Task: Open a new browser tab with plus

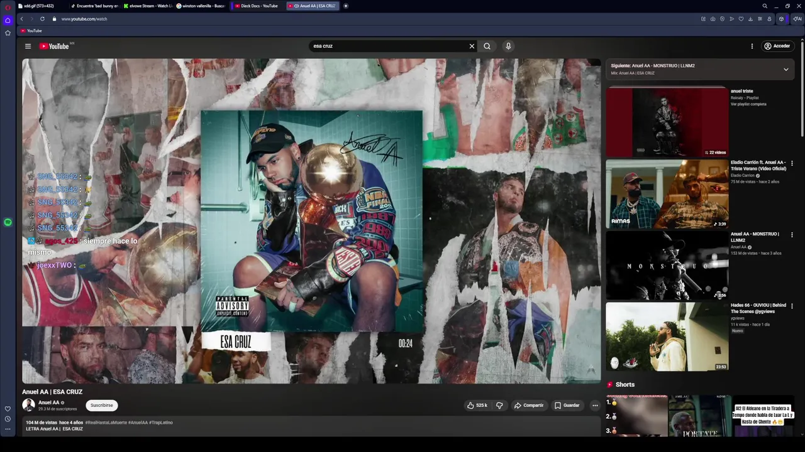Action: pyautogui.click(x=346, y=6)
